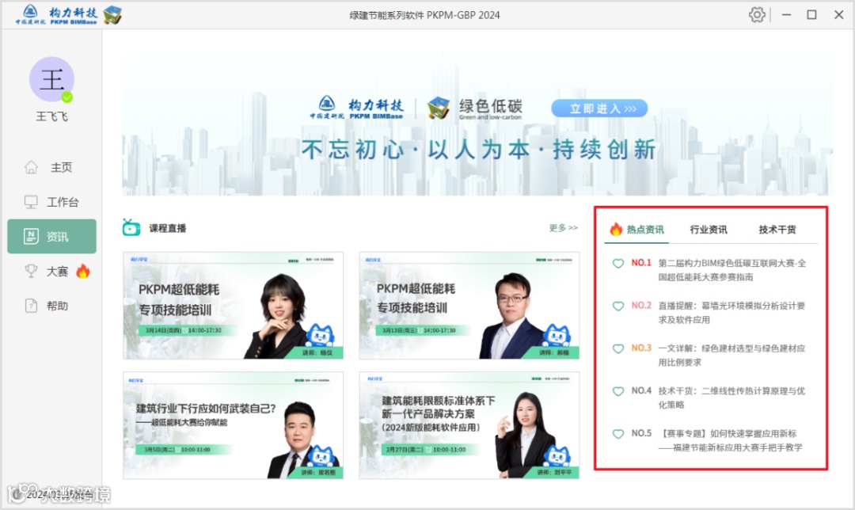Click the help document icon beside 帮助

31,306
